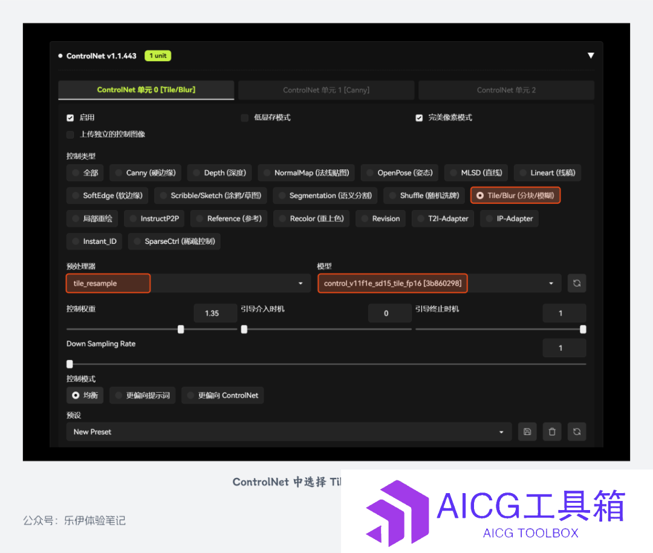
Task: Choose SoftEdge (软边缘) control type
Action: [107, 195]
